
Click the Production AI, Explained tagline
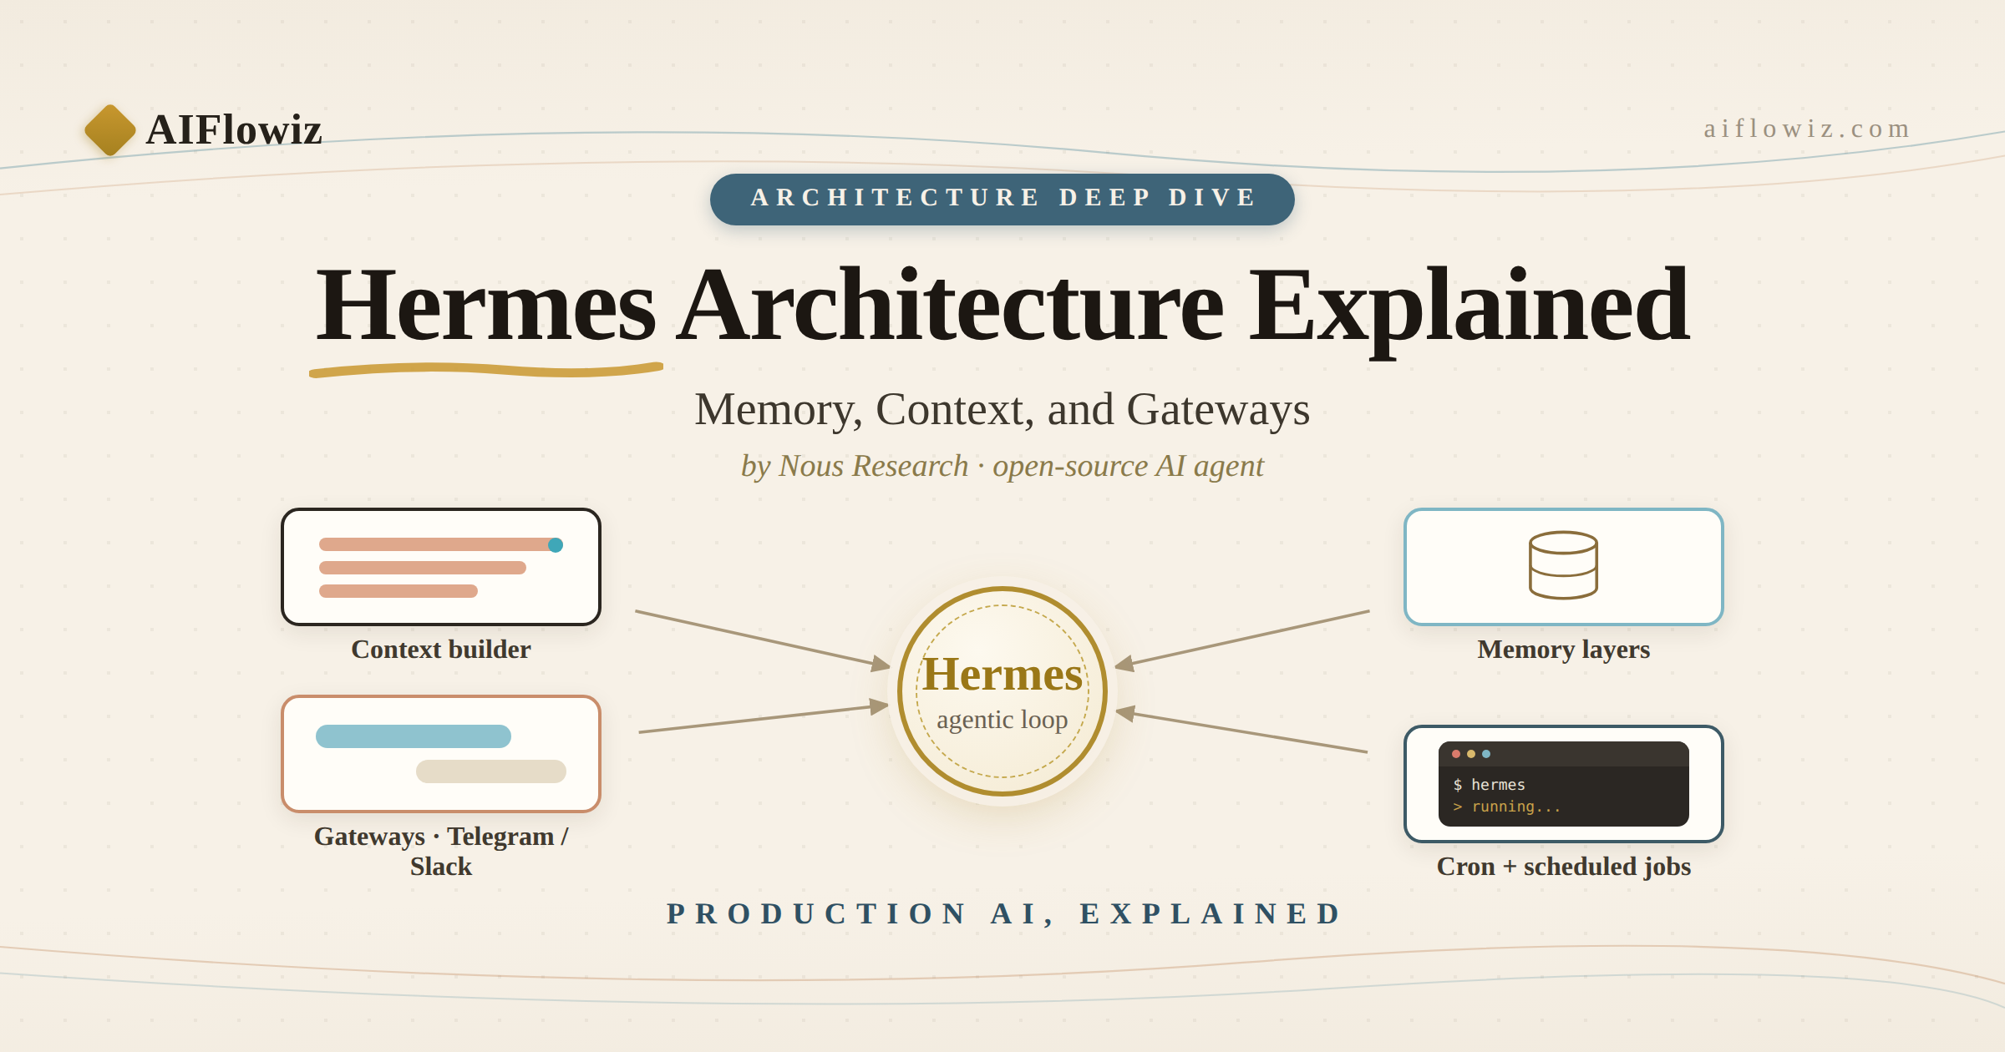click(x=1002, y=913)
